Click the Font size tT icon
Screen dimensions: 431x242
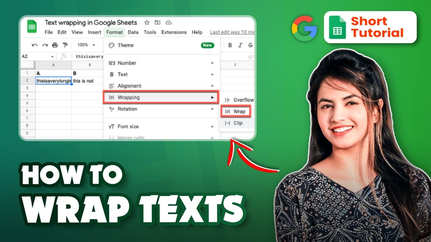(x=111, y=127)
